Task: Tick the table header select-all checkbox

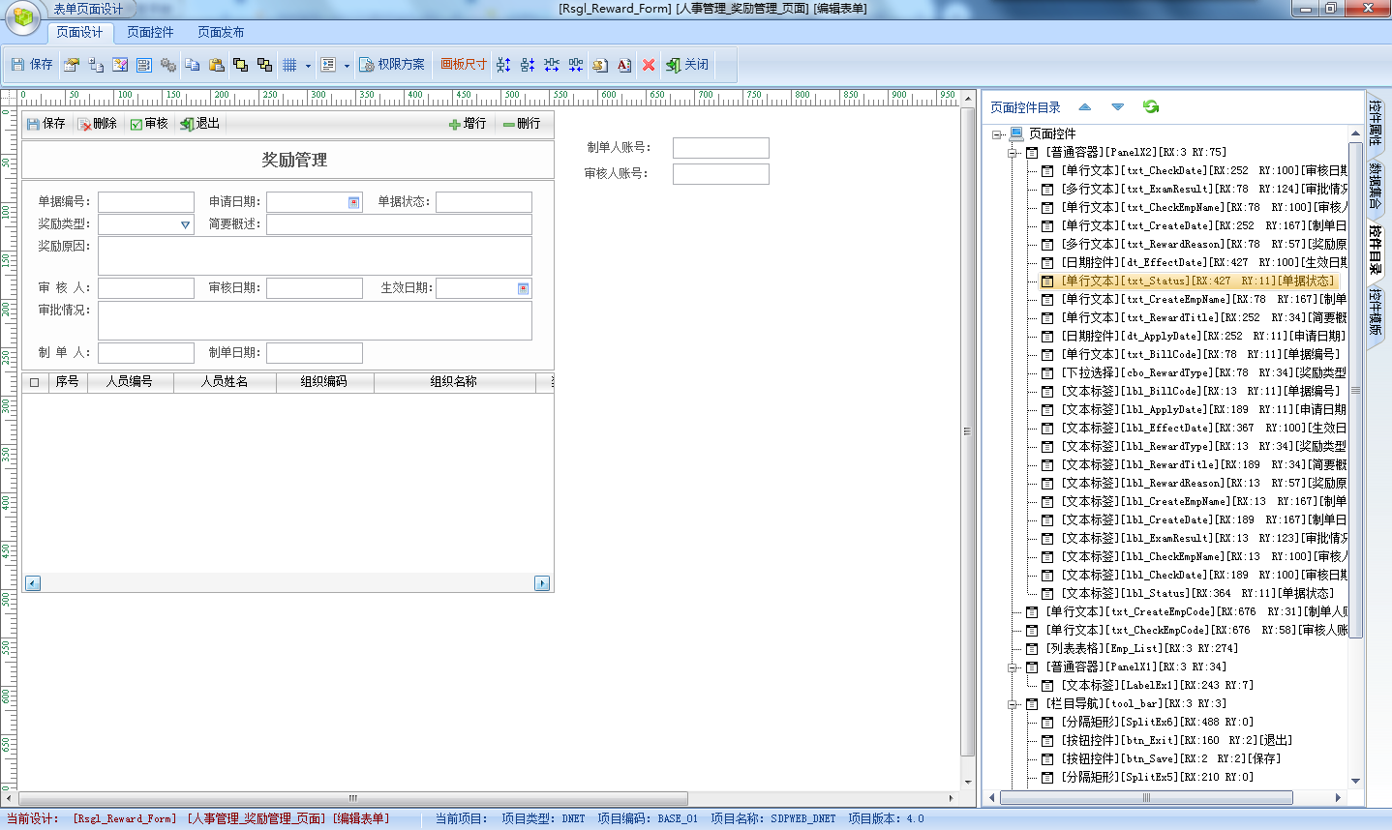Action: click(35, 382)
